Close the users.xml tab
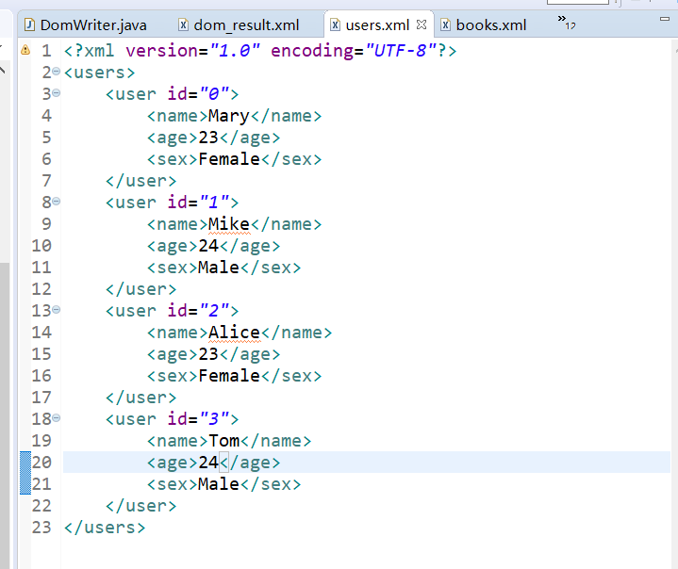Viewport: 678px width, 569px height. [422, 24]
